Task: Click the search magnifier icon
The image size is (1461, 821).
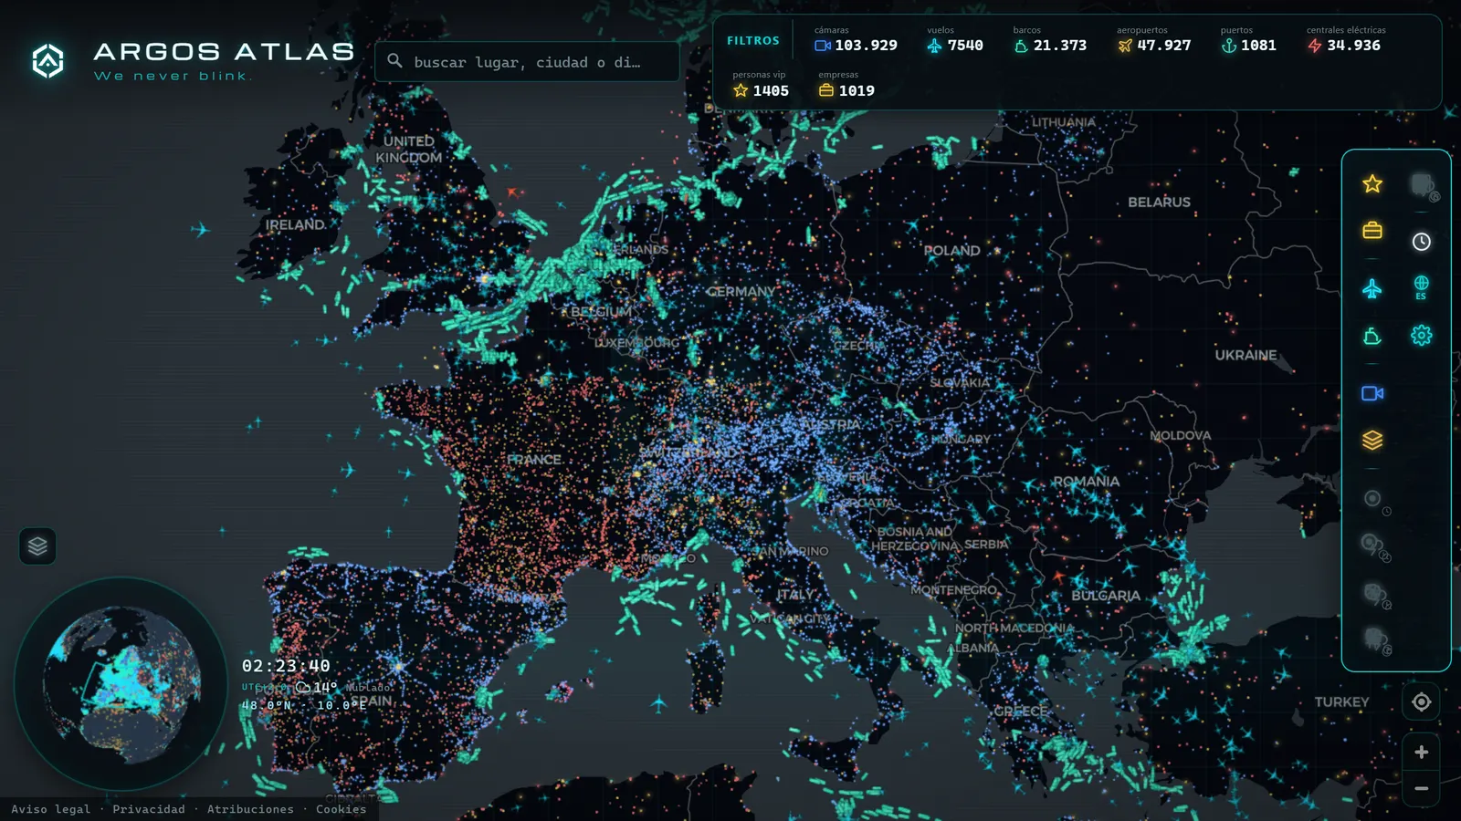Action: (x=394, y=61)
